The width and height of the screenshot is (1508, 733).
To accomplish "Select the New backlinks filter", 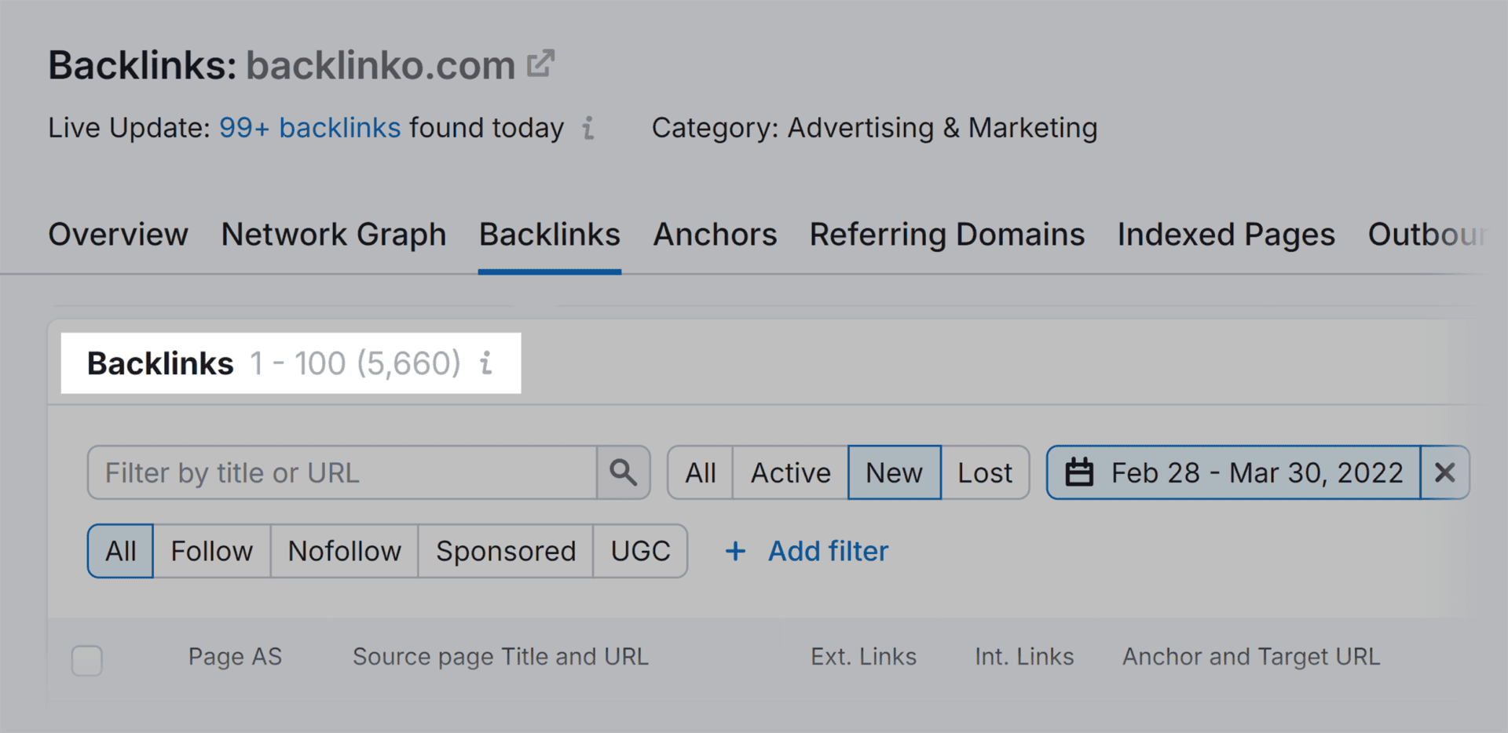I will click(894, 472).
